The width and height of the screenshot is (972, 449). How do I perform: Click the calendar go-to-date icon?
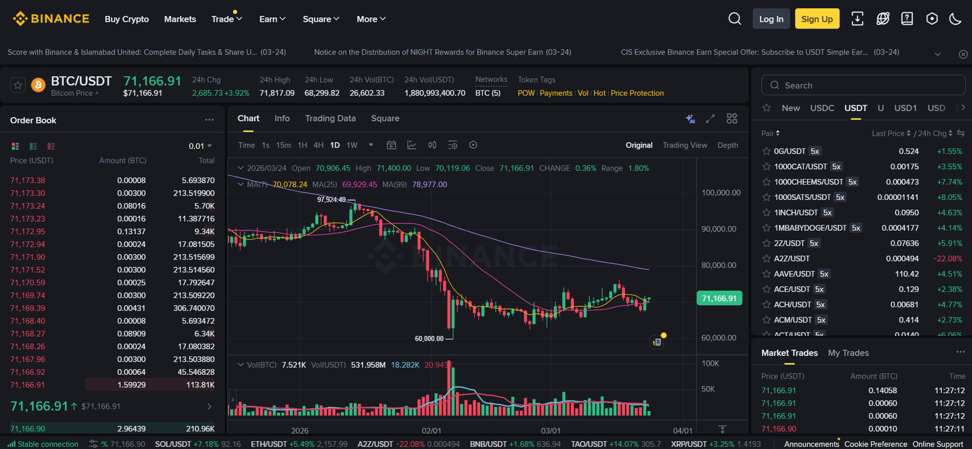click(391, 145)
